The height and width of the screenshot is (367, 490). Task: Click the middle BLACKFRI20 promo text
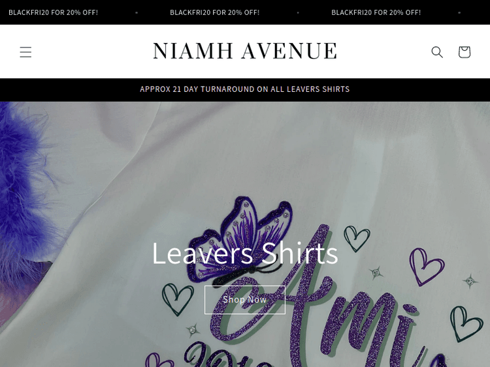215,12
